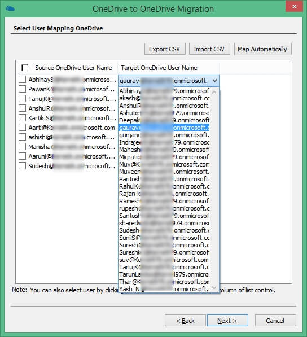Click the Export CSV button
This screenshot has height=337, width=307.
[x=165, y=49]
